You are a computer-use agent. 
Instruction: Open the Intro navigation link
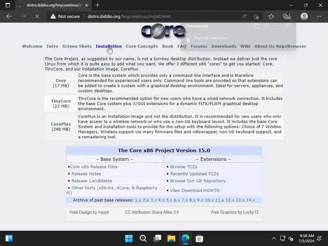52,46
